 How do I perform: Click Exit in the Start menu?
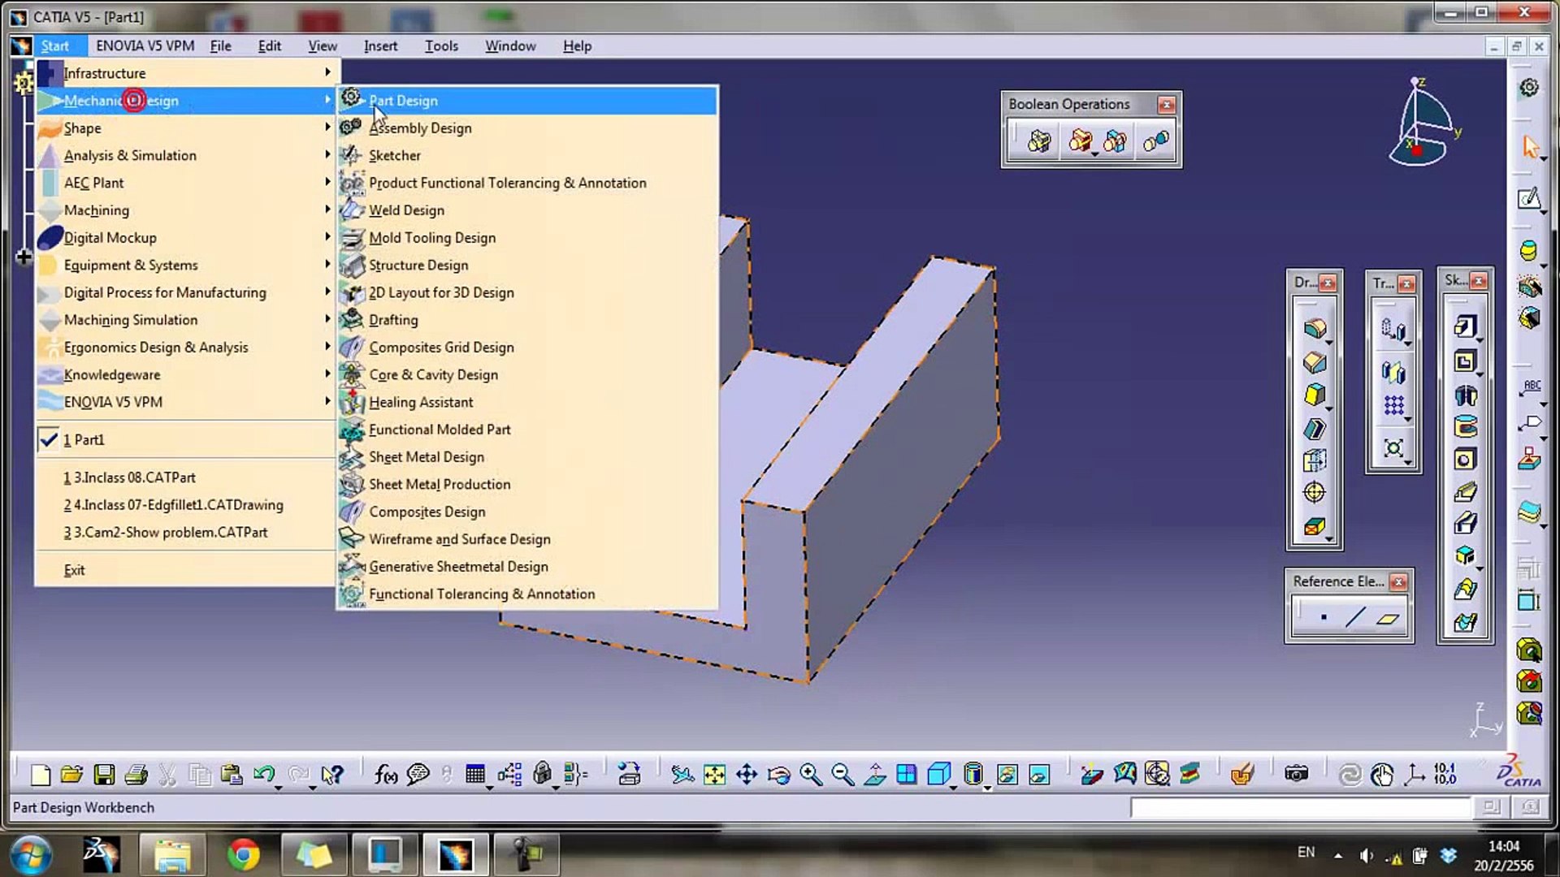coord(74,570)
